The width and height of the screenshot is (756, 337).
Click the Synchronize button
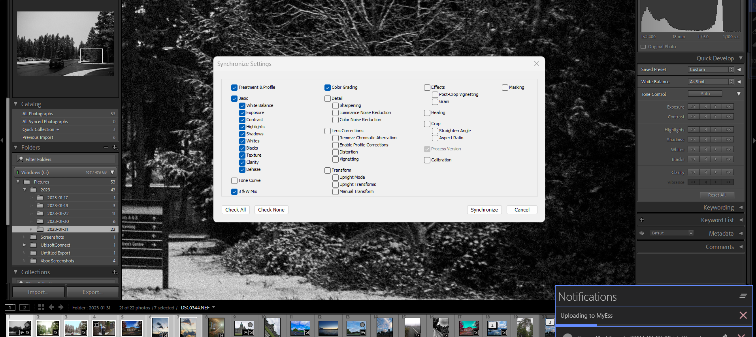click(x=484, y=210)
